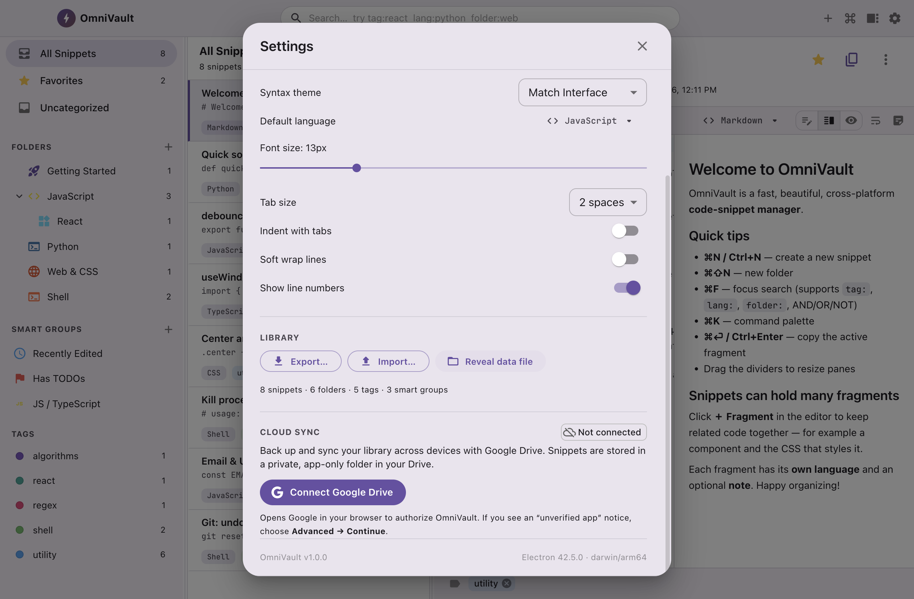Image resolution: width=914 pixels, height=599 pixels.
Task: Open the Has TODOs smart group
Action: coord(91,379)
